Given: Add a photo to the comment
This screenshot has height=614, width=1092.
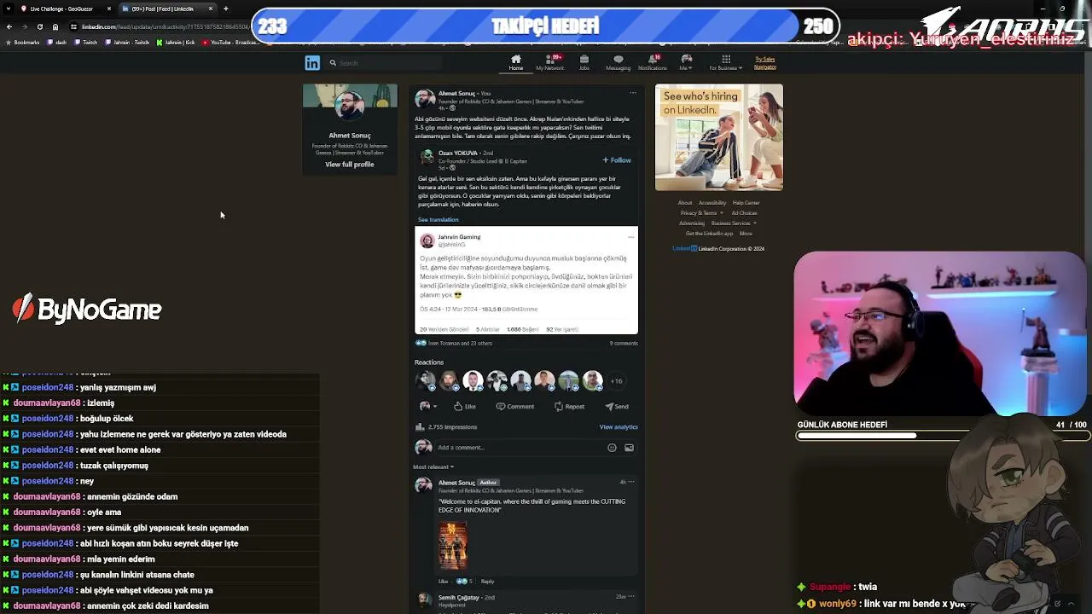Looking at the screenshot, I should [629, 447].
